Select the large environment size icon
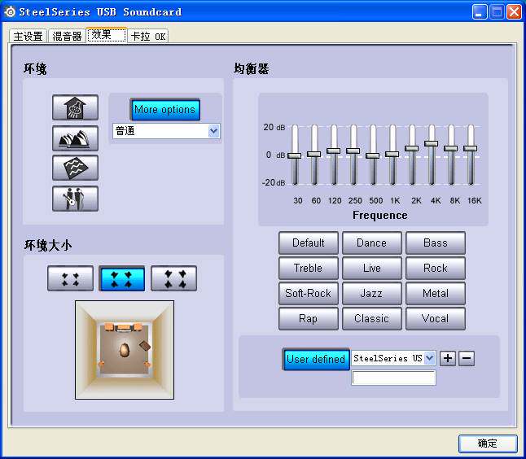The width and height of the screenshot is (526, 459). point(173,278)
